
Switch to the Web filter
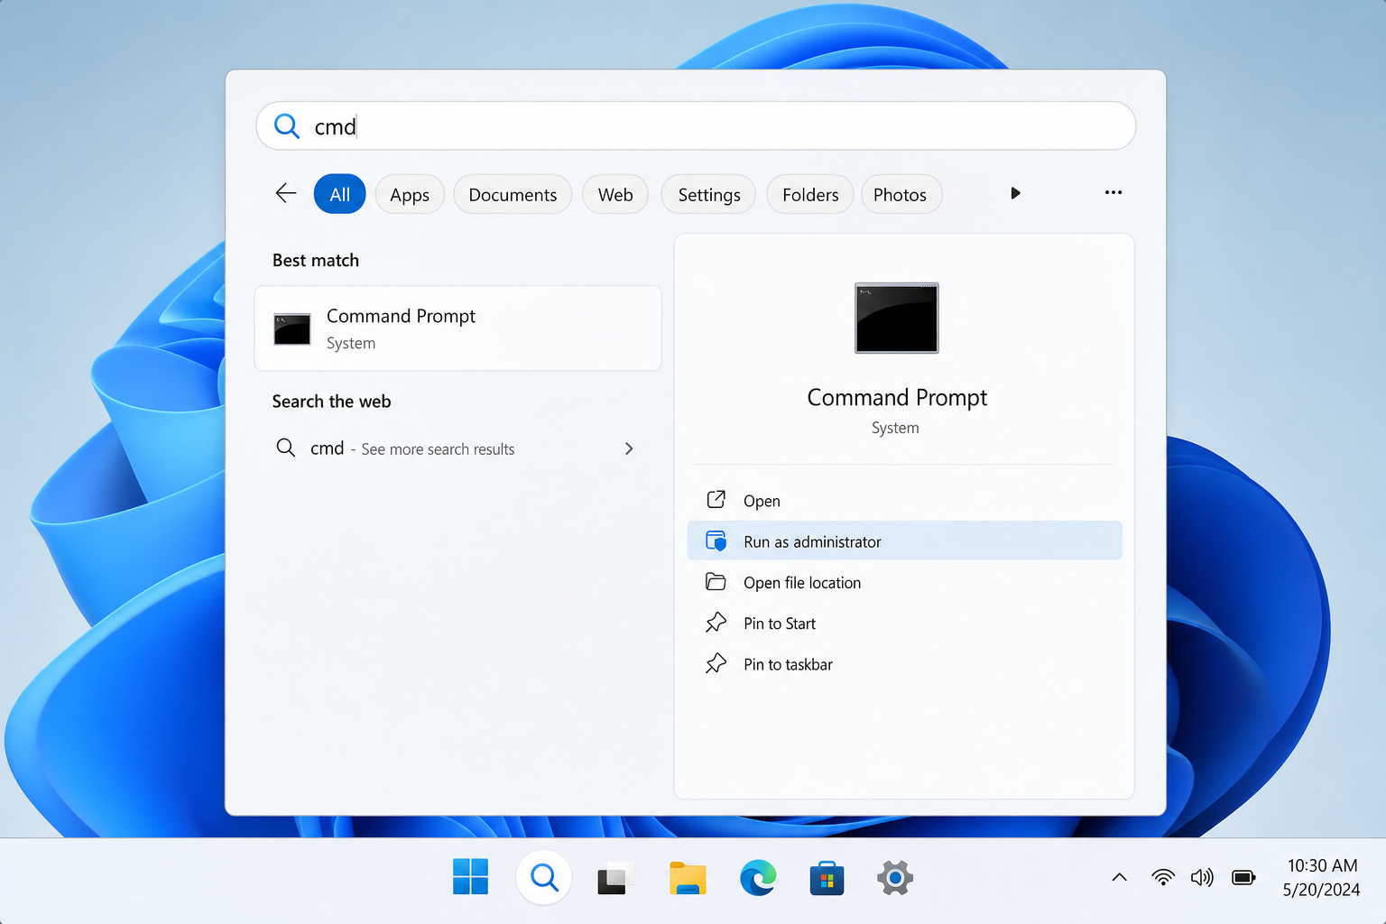pyautogui.click(x=615, y=194)
